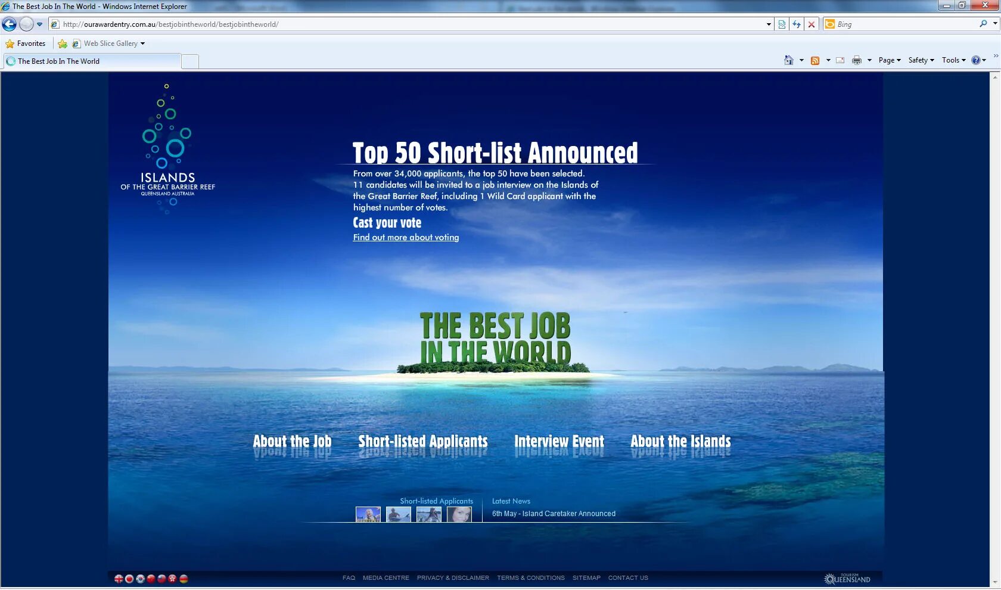Open the Favorites panel

click(26, 44)
